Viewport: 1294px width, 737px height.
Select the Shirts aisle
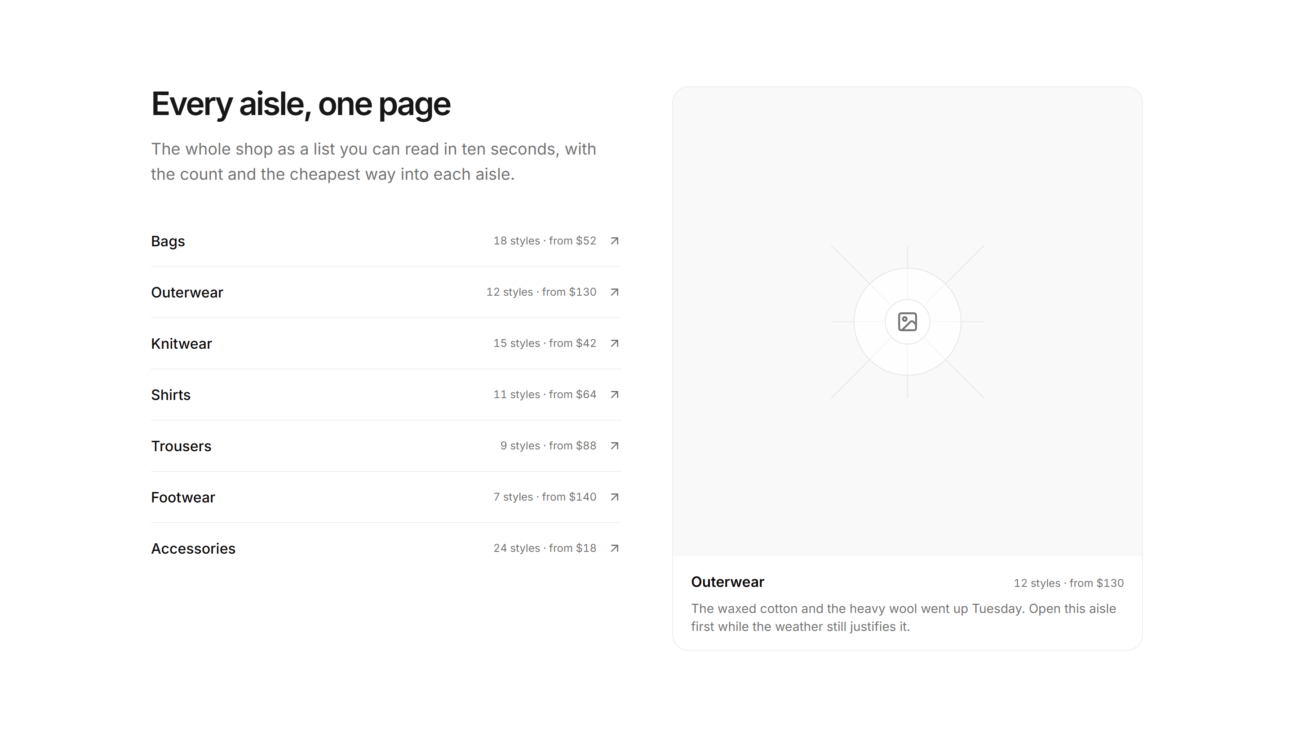(386, 394)
